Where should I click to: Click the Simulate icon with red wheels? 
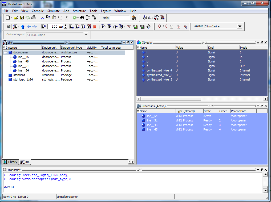(x=157, y=17)
